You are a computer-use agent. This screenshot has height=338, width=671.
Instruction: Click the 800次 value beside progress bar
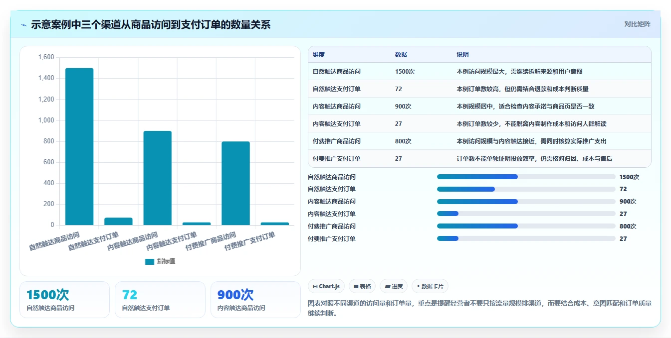tap(628, 226)
